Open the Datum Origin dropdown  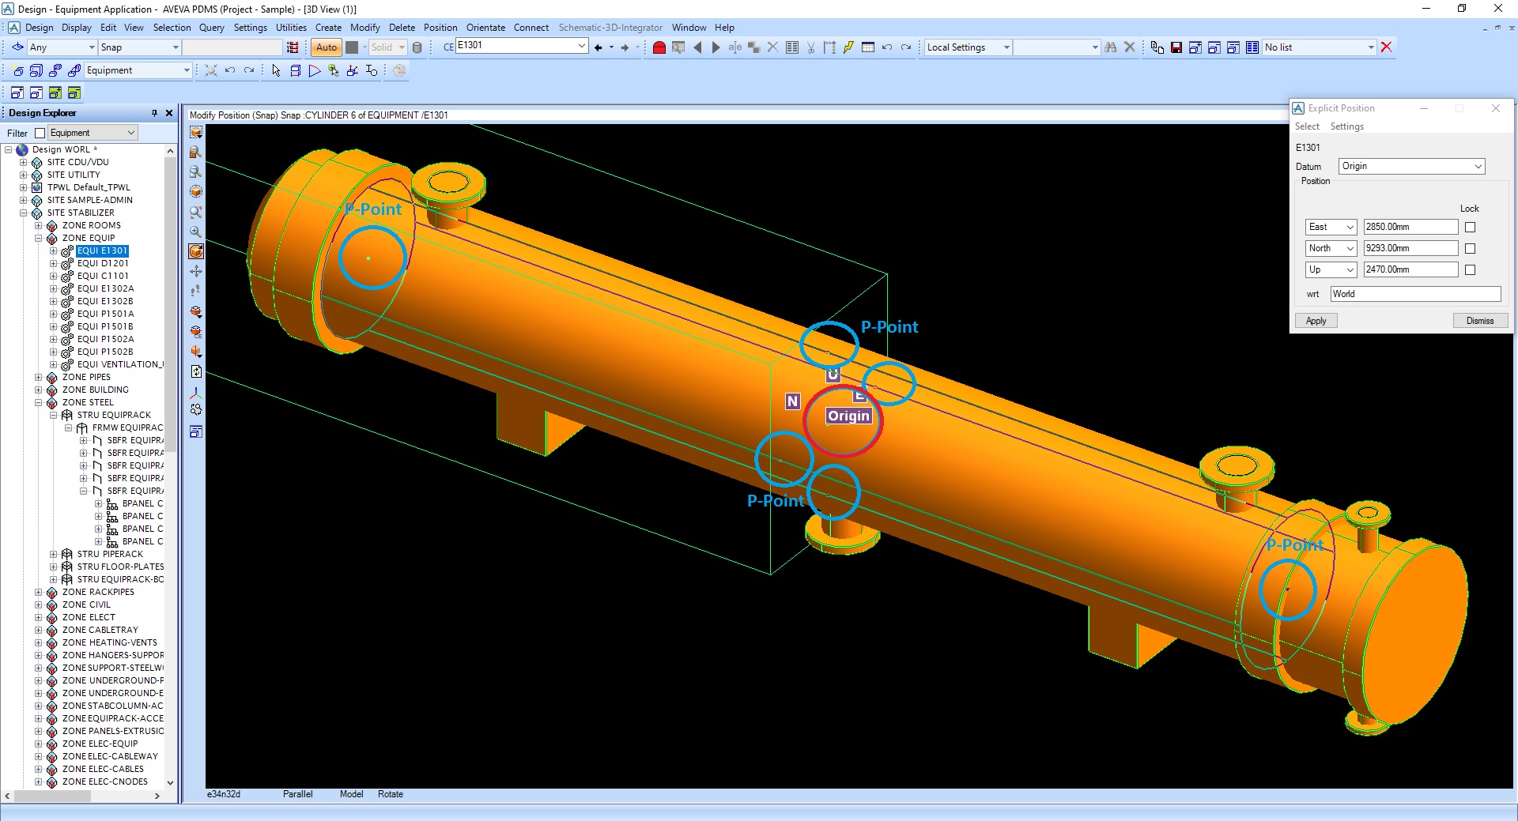click(x=1411, y=167)
